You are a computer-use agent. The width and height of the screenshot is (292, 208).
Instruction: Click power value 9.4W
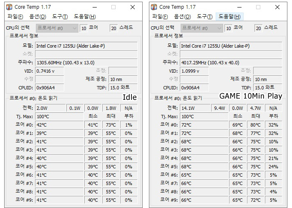tap(219, 108)
